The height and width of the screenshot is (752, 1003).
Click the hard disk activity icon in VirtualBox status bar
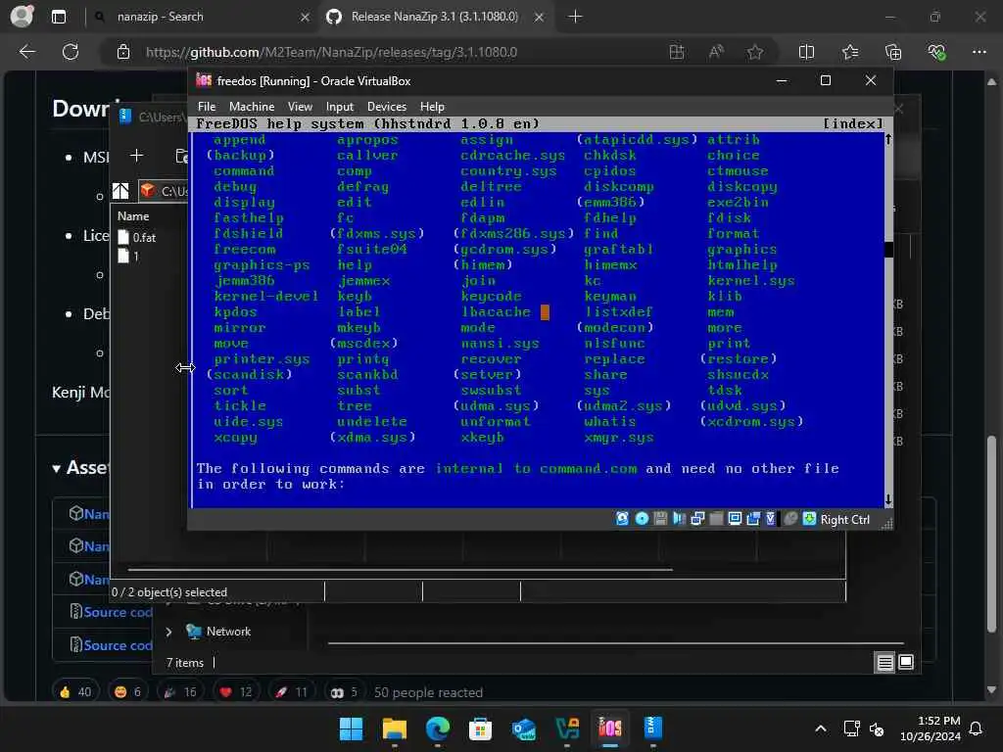(622, 519)
